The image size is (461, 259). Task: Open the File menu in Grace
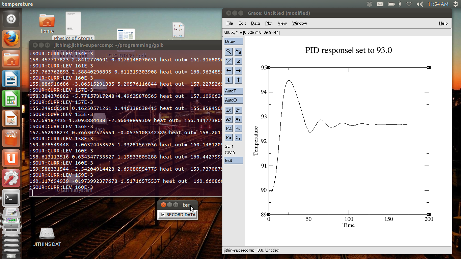[x=229, y=23]
